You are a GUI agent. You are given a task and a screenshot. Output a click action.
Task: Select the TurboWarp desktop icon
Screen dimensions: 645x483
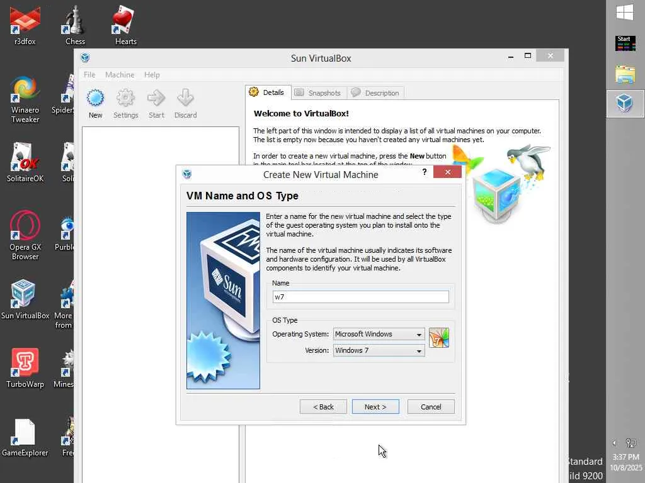(x=25, y=367)
